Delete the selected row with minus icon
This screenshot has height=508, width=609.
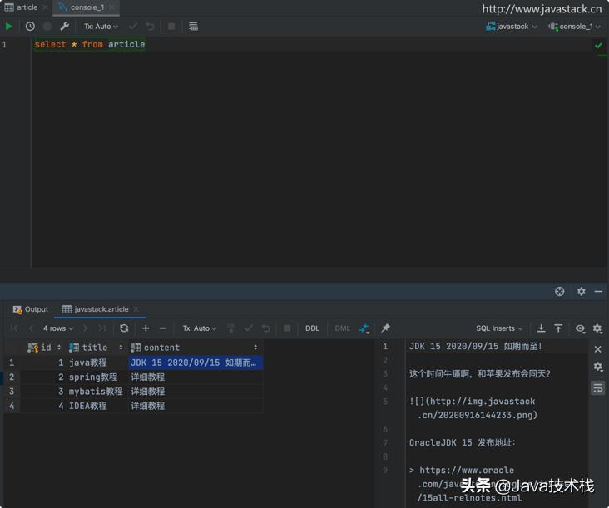163,328
